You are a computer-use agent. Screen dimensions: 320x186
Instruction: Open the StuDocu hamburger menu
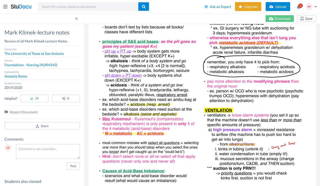click(x=5, y=6)
